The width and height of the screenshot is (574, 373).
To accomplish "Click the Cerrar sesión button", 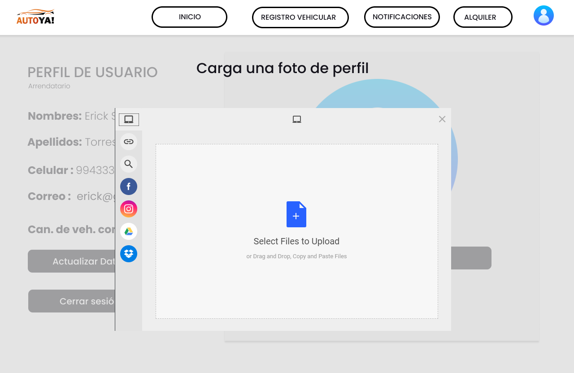I will tap(72, 301).
